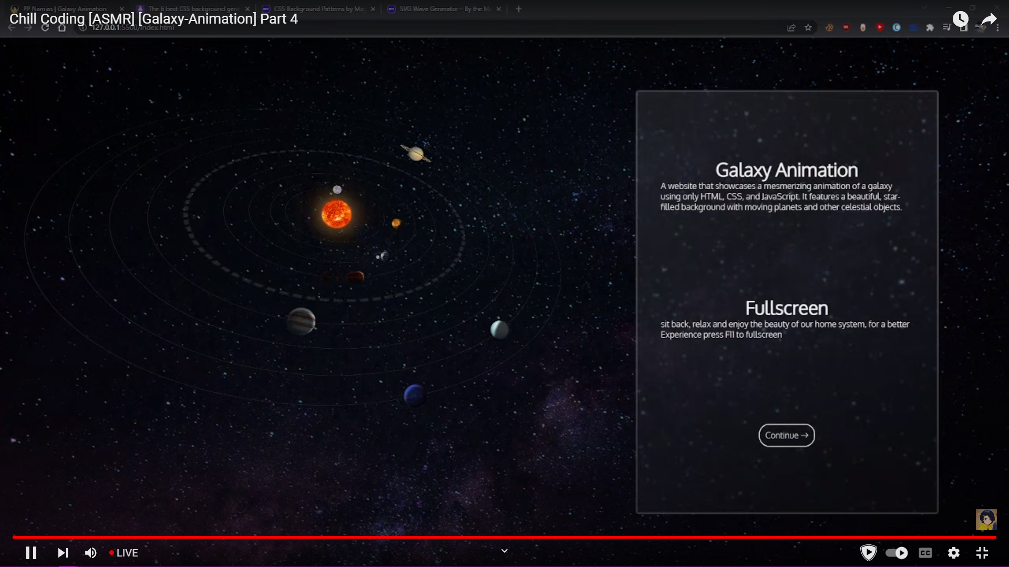Add the video to Watch later
This screenshot has width=1009, height=567.
click(960, 19)
